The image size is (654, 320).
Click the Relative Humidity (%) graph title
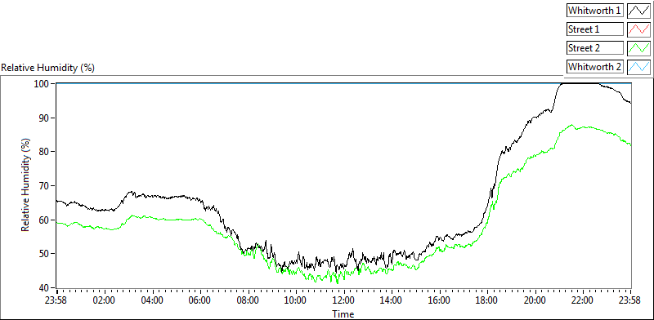(x=48, y=68)
